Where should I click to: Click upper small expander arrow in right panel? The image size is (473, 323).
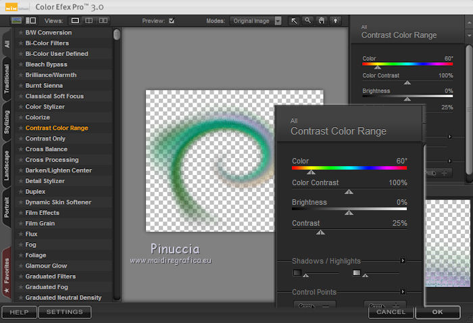click(449, 136)
